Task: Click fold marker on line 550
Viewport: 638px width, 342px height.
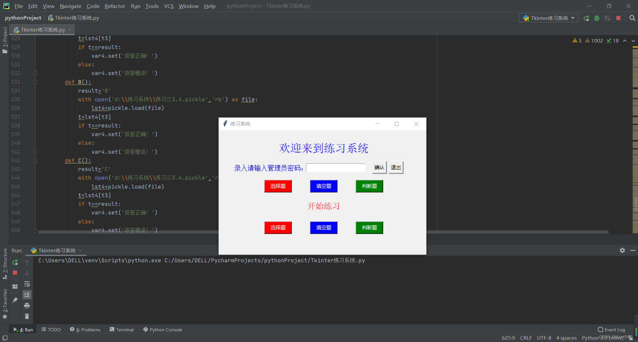Action: pyautogui.click(x=36, y=230)
